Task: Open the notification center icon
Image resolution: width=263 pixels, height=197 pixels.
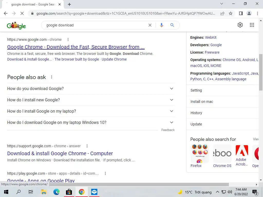Action: [255, 192]
